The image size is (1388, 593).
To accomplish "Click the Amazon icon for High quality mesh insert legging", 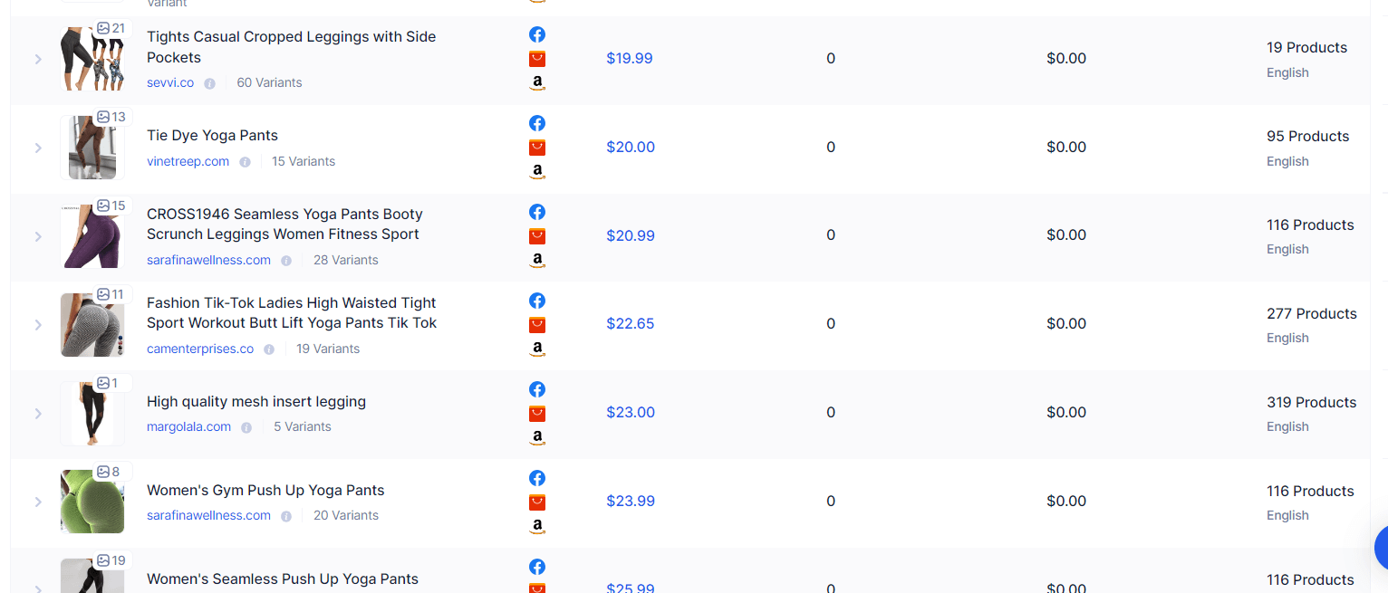I will click(537, 436).
